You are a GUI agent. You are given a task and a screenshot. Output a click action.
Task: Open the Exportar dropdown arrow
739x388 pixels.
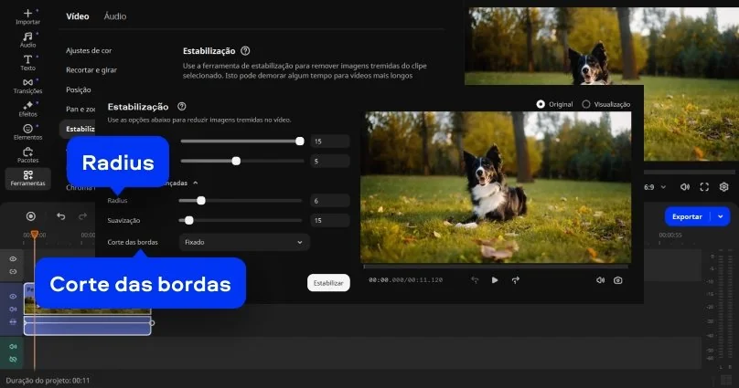(x=722, y=216)
